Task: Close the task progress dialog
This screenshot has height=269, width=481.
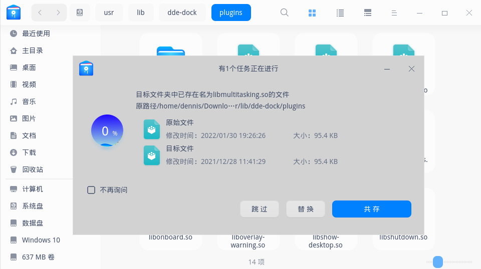Action: [x=411, y=69]
